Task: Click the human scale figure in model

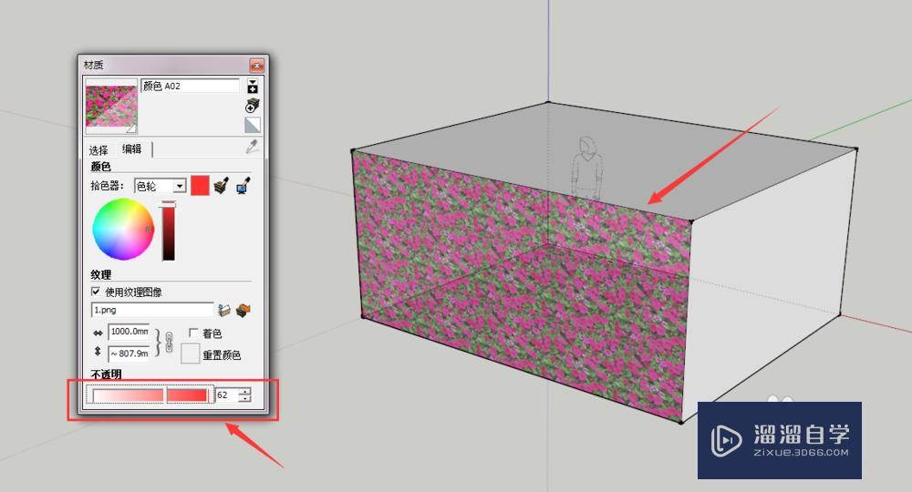Action: pos(586,169)
